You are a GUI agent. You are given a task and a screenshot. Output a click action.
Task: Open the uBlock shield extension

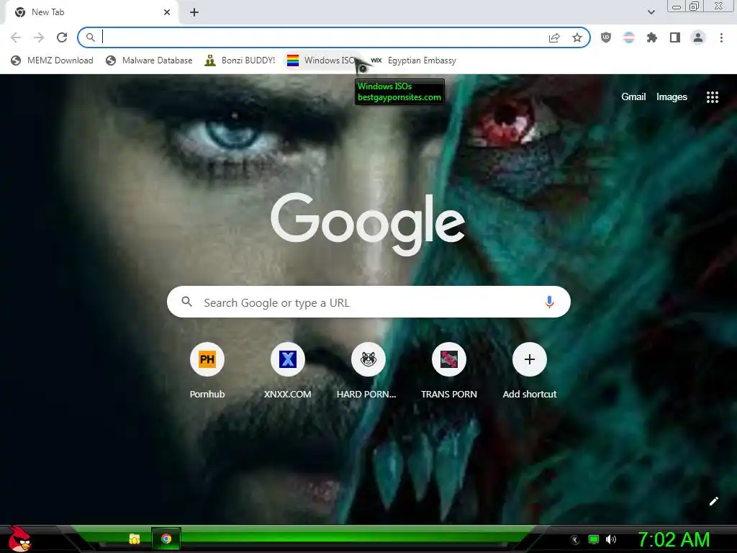(606, 37)
